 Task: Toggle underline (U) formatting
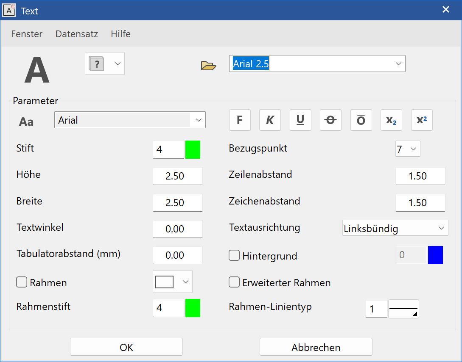click(300, 120)
